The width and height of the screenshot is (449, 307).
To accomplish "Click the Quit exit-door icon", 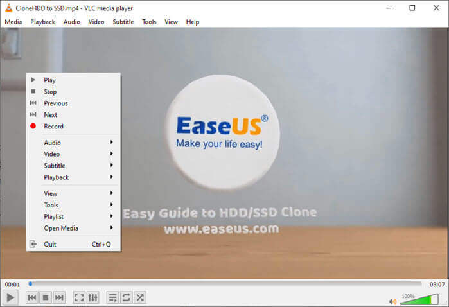I will point(33,244).
